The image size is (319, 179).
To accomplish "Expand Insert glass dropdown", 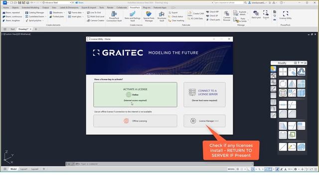I will click(83, 16).
